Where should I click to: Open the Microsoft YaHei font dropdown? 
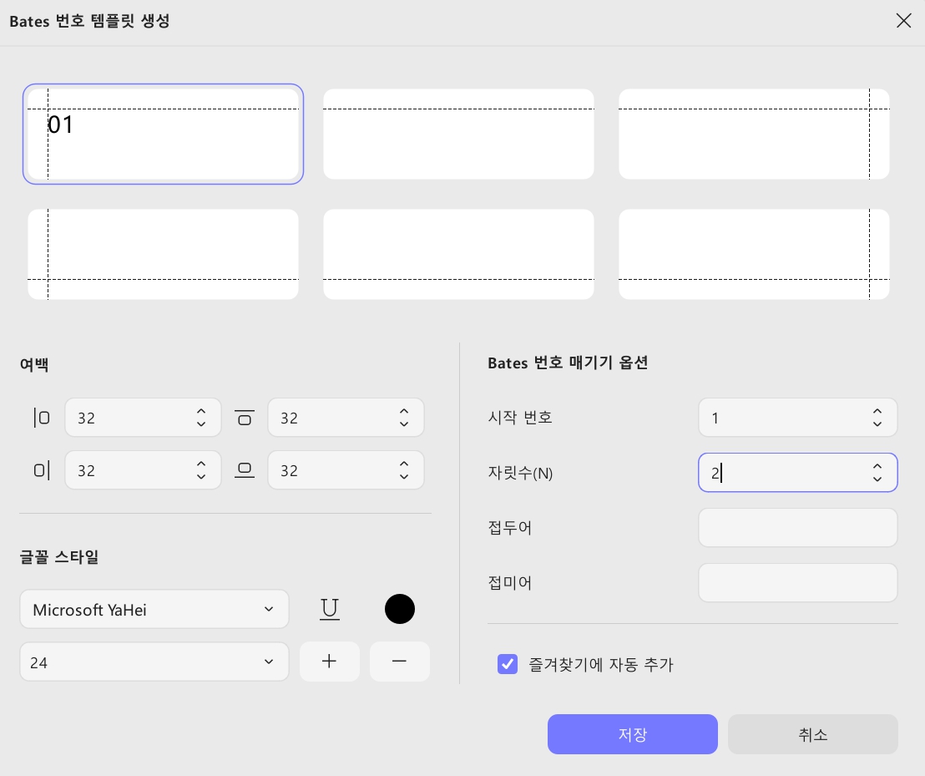(154, 609)
